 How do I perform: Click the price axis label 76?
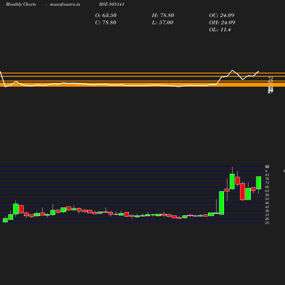267,179
